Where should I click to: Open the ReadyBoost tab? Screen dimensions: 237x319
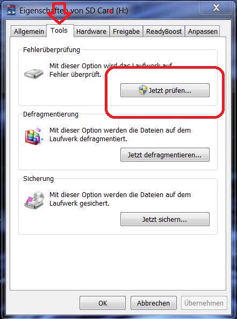(x=164, y=32)
